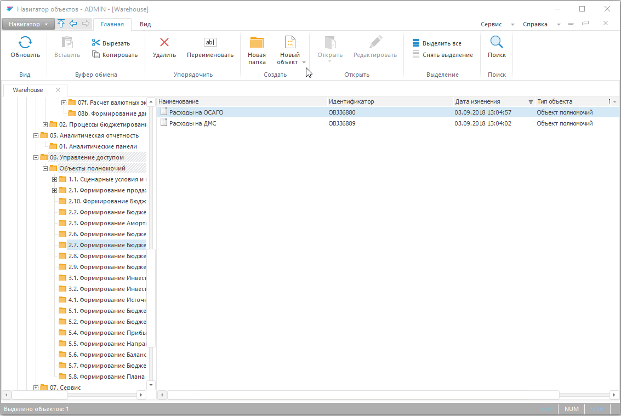Open the Поиск magnifier tool
Image resolution: width=621 pixels, height=416 pixels.
coord(497,43)
